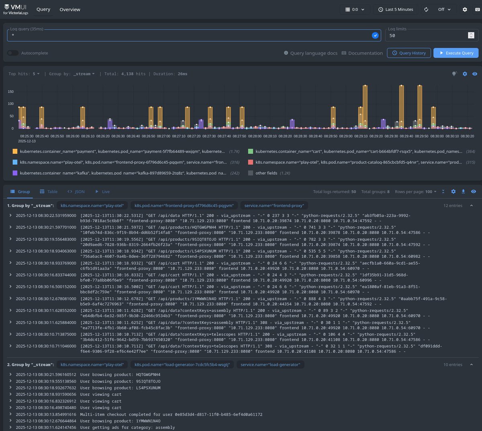The width and height of the screenshot is (482, 431).
Task: Click the k8s.pod.name frontend-proxy label chip
Action: pos(184,206)
